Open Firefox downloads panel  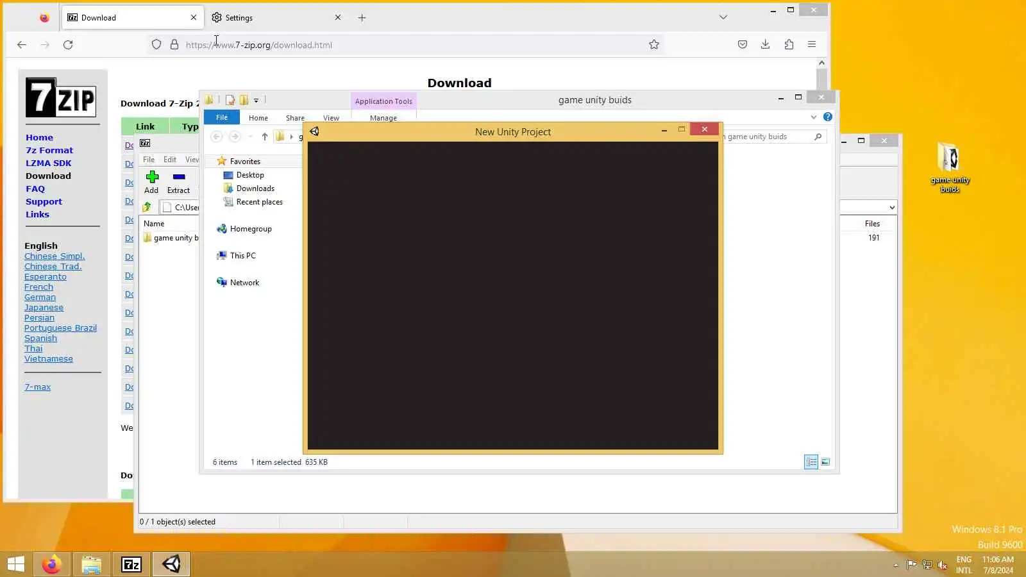click(766, 45)
